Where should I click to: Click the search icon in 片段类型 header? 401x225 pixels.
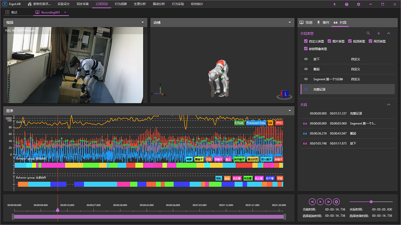tap(368, 33)
